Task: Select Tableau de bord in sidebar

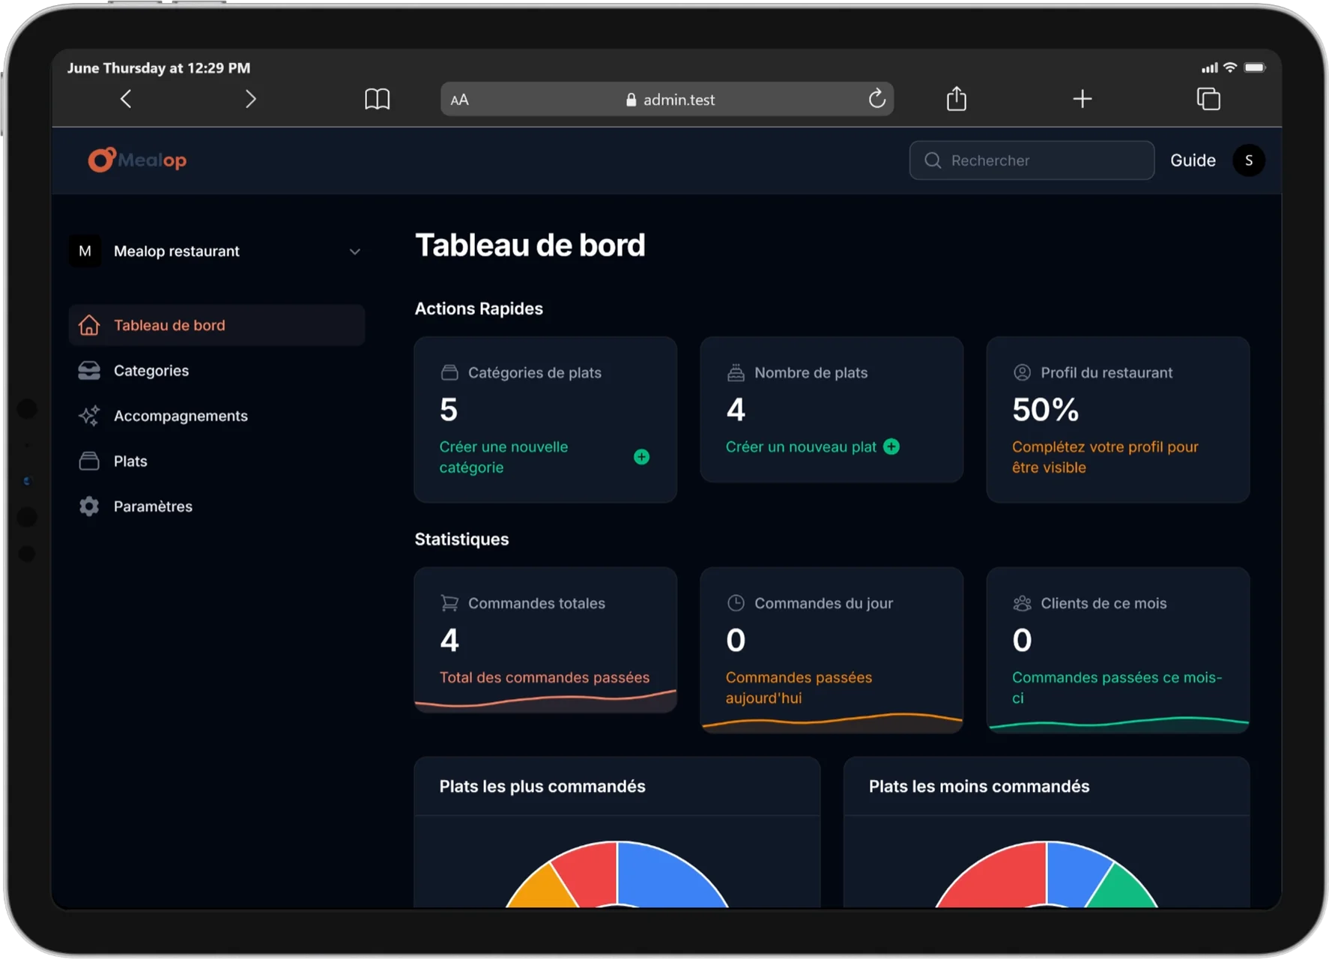Action: pyautogui.click(x=217, y=325)
